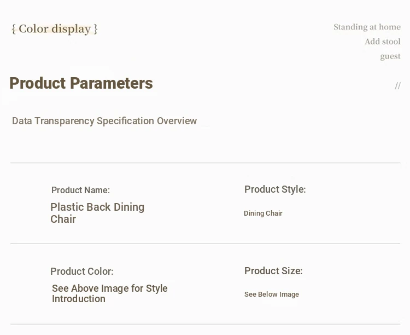The image size is (410, 335).
Task: Click the closing curly brace after display
Action: [96, 29]
